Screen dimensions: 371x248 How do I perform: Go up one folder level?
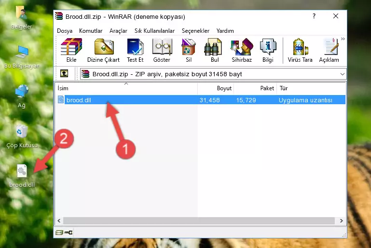click(64, 74)
